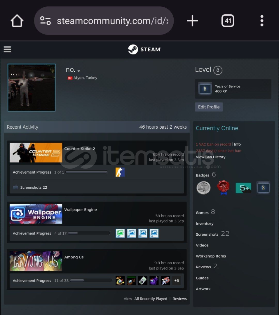
Task: Expand the profile name dropdown arrow
Action: pyautogui.click(x=79, y=71)
